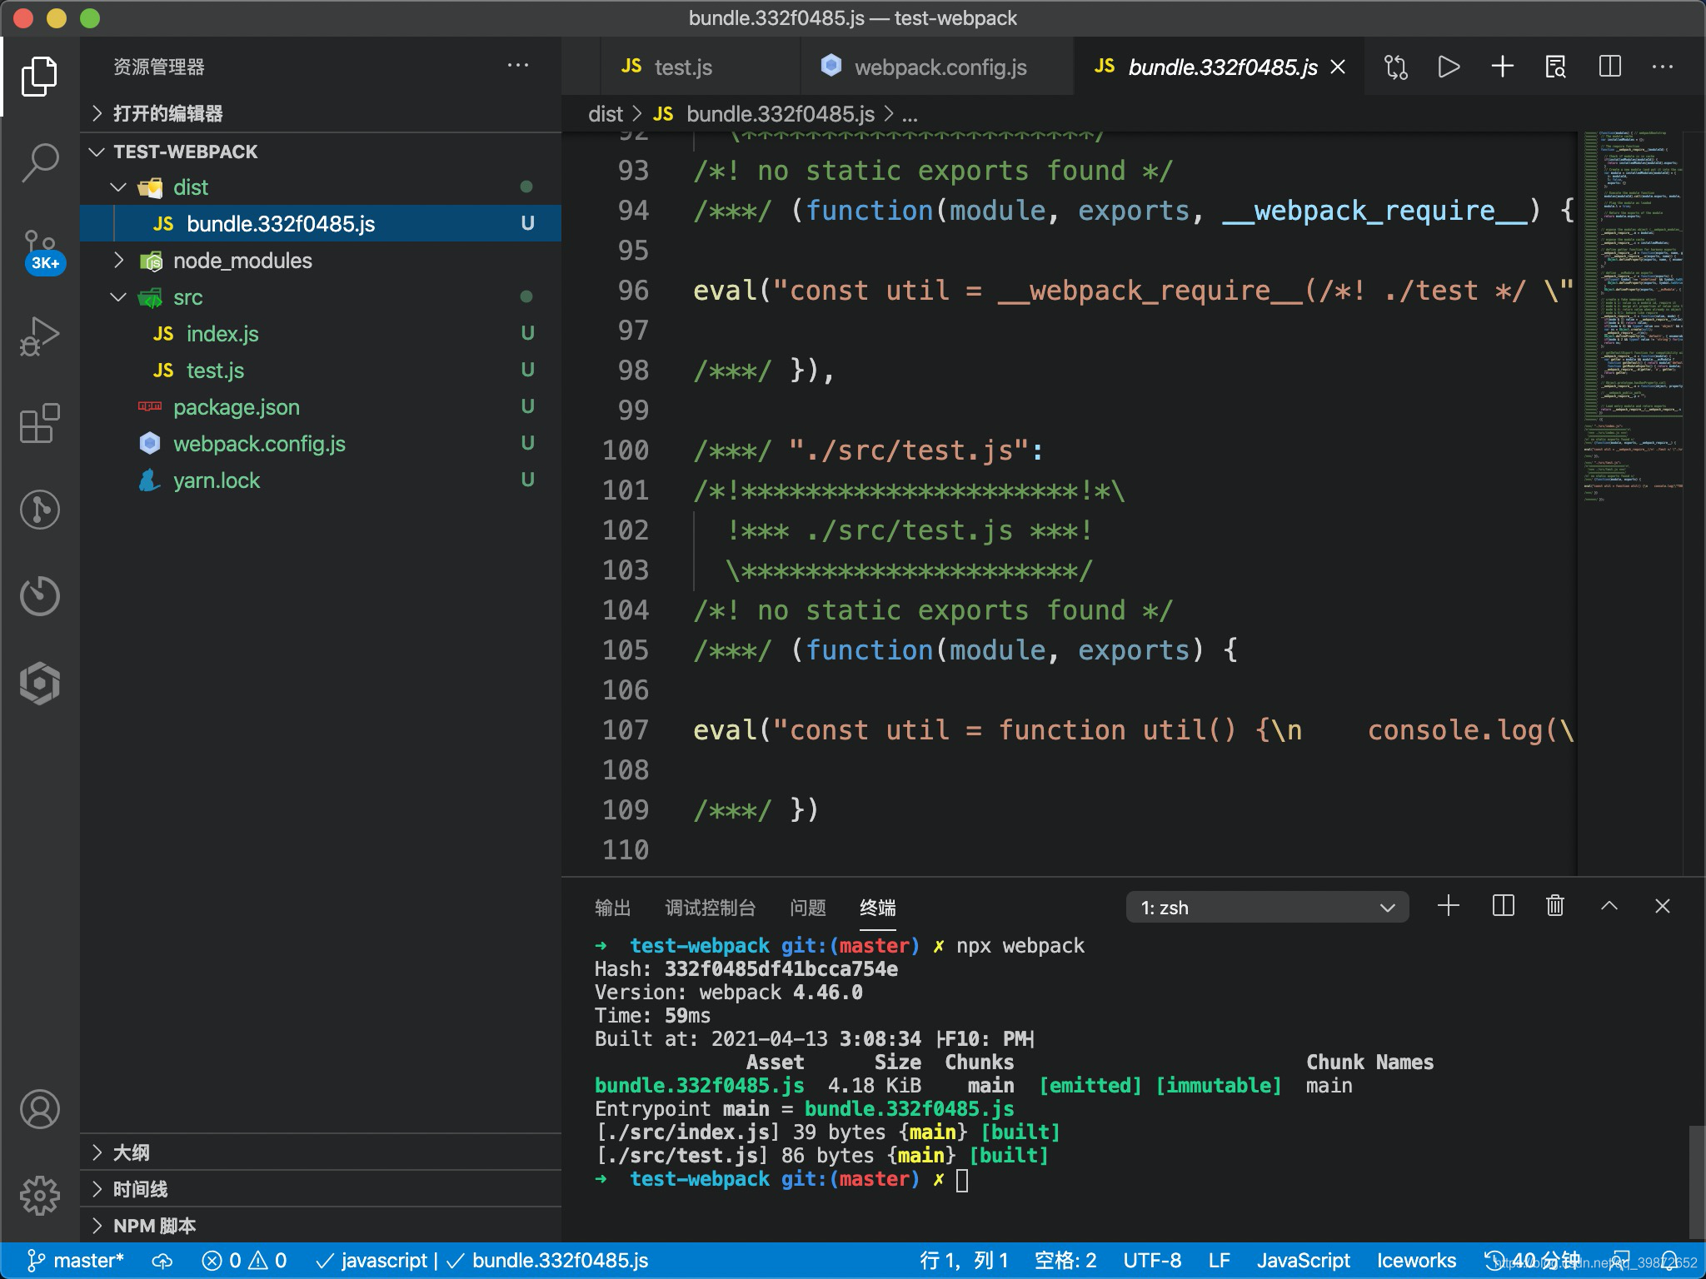Open the Run and Debug view
This screenshot has width=1706, height=1279.
coord(39,336)
